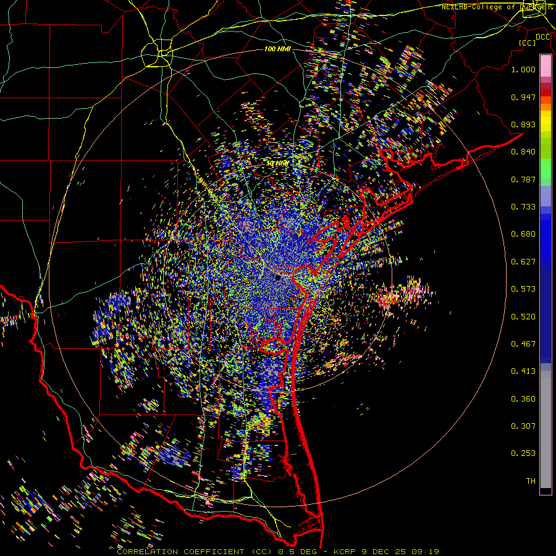The image size is (556, 556).
Task: Select the 0.893 scale value
Action: coord(523,124)
